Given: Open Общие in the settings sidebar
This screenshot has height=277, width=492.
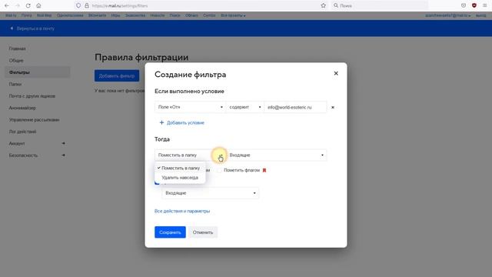Looking at the screenshot, I should tap(16, 60).
